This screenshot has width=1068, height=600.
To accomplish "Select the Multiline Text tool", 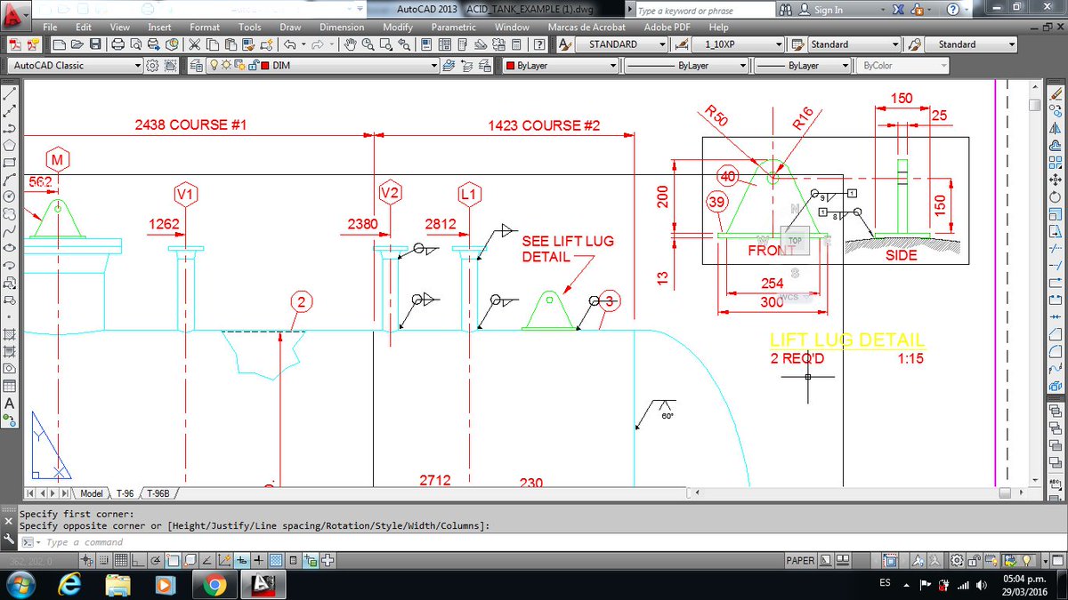I will (x=10, y=404).
